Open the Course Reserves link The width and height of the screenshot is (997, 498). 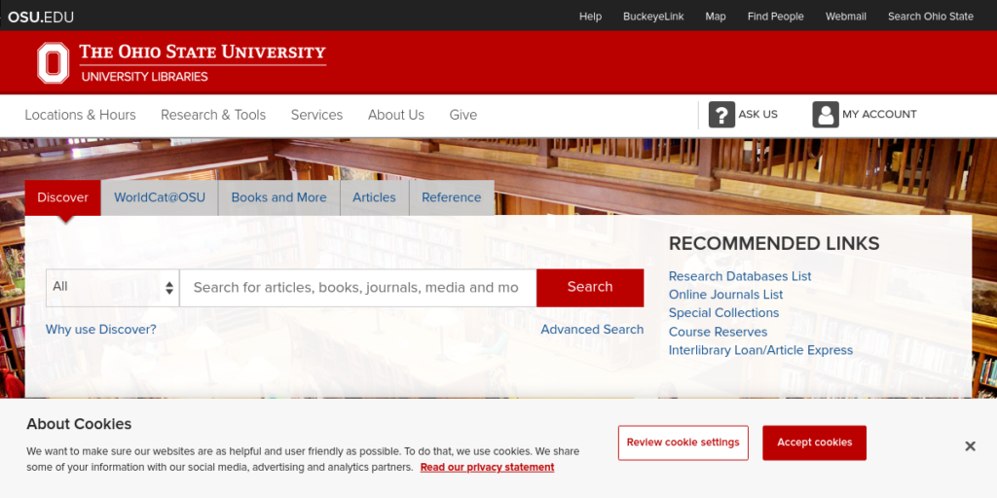[x=718, y=332]
